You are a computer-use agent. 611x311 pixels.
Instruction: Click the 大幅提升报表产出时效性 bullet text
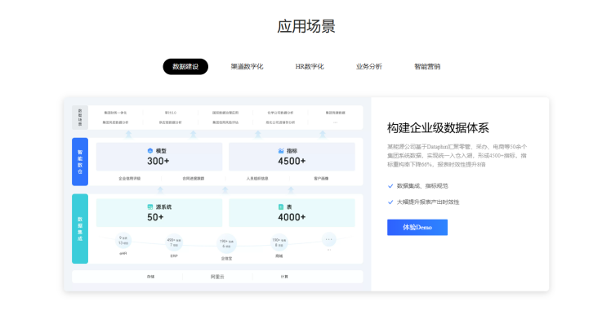(x=428, y=202)
